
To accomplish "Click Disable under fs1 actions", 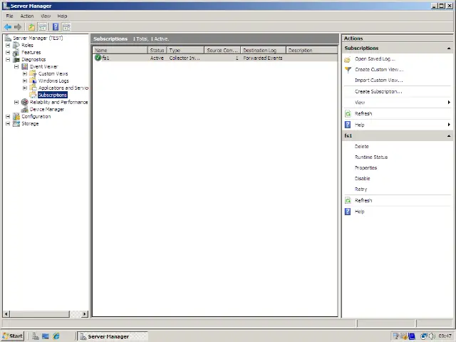I will [363, 178].
